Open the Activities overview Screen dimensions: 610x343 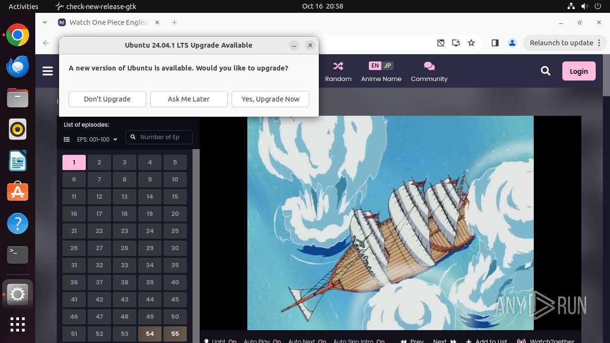pyautogui.click(x=23, y=6)
